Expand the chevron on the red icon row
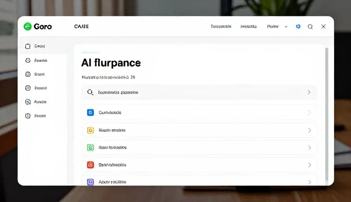The width and height of the screenshot is (351, 202). pyautogui.click(x=309, y=165)
